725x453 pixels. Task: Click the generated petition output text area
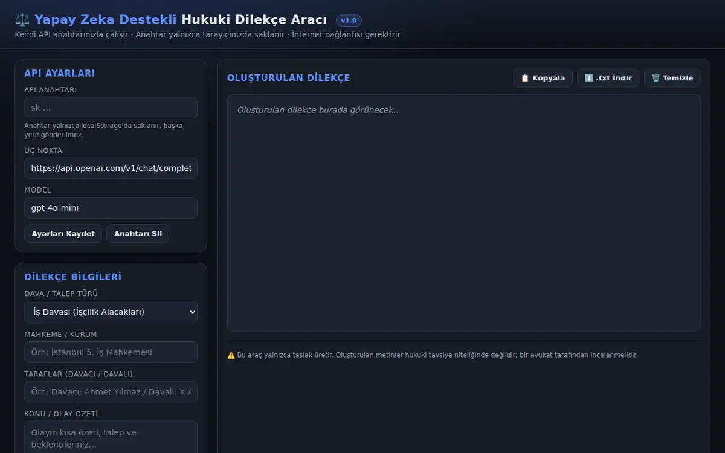(463, 213)
